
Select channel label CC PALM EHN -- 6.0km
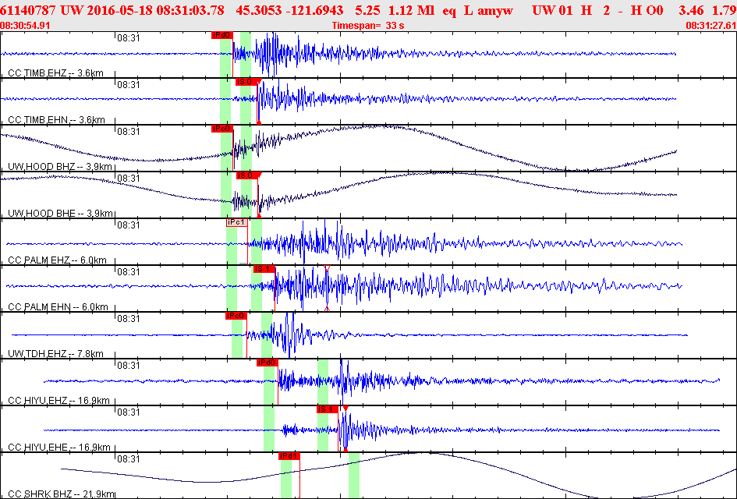click(58, 307)
